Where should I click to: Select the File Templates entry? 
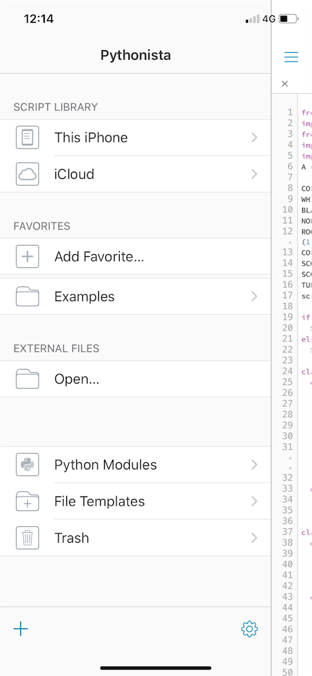click(136, 502)
